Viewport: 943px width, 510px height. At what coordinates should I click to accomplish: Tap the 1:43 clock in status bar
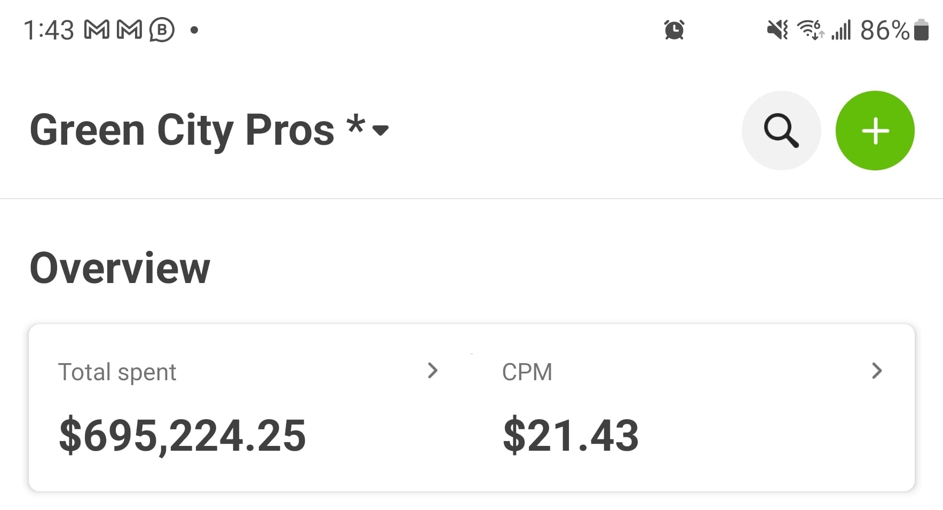click(x=49, y=30)
